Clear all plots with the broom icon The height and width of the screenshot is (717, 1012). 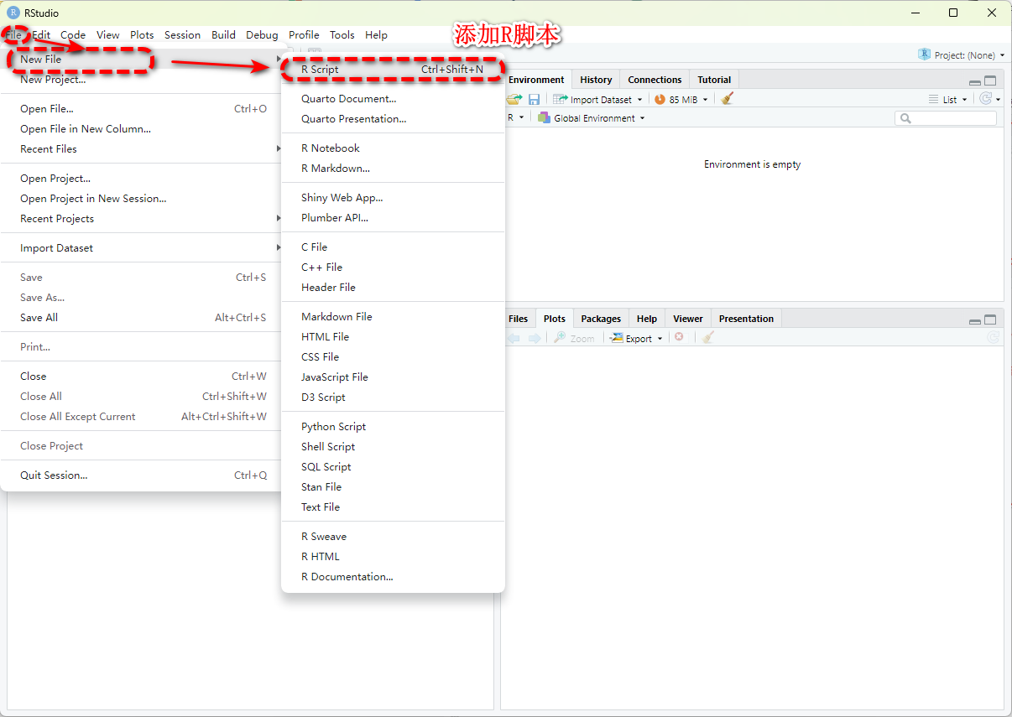pos(708,337)
